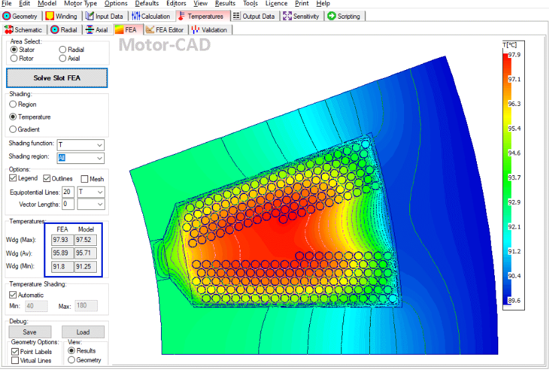Click the Temperatures thermometer icon
Viewport: 549px width, 370px height.
[181, 16]
